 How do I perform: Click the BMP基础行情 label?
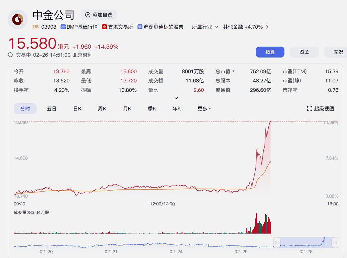tap(82, 27)
